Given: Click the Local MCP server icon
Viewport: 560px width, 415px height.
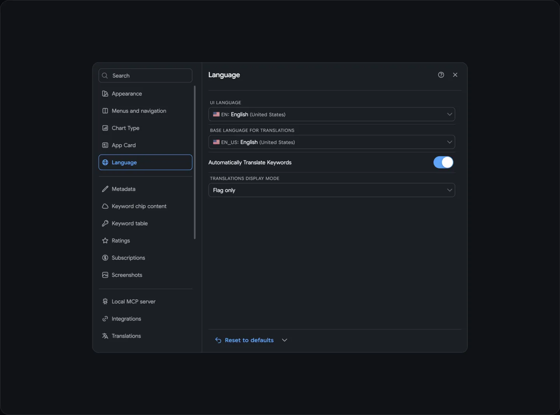Looking at the screenshot, I should (x=105, y=302).
